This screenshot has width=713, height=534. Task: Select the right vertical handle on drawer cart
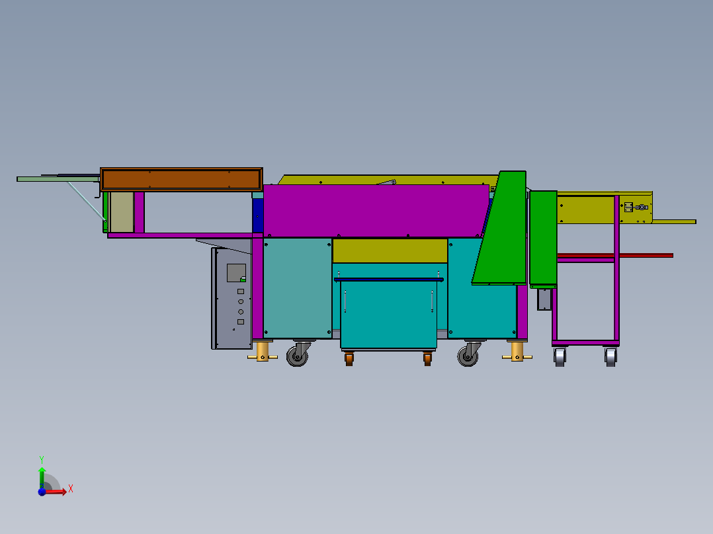click(x=432, y=301)
